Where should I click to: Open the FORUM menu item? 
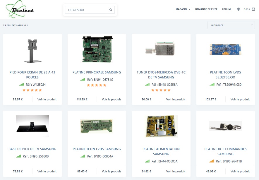point(226,9)
